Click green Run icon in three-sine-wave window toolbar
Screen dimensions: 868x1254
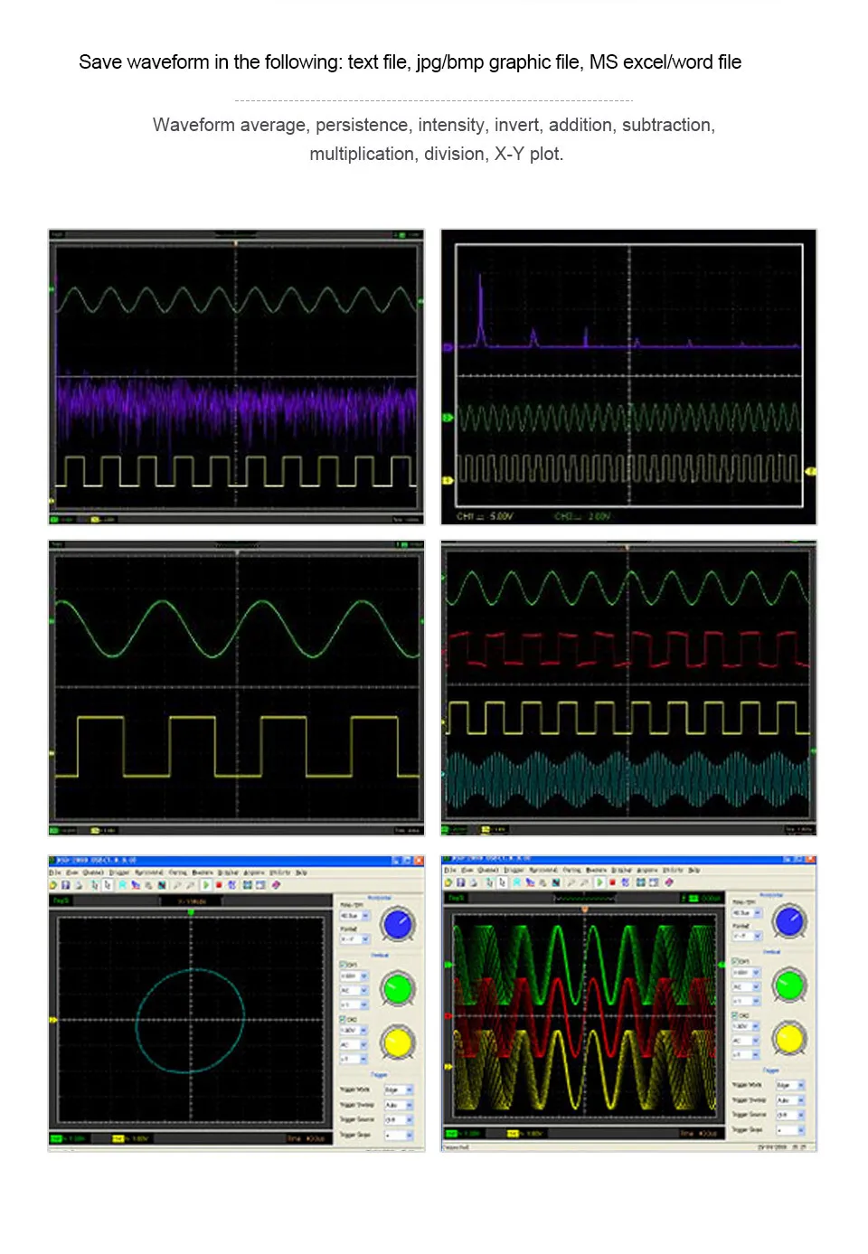click(599, 882)
